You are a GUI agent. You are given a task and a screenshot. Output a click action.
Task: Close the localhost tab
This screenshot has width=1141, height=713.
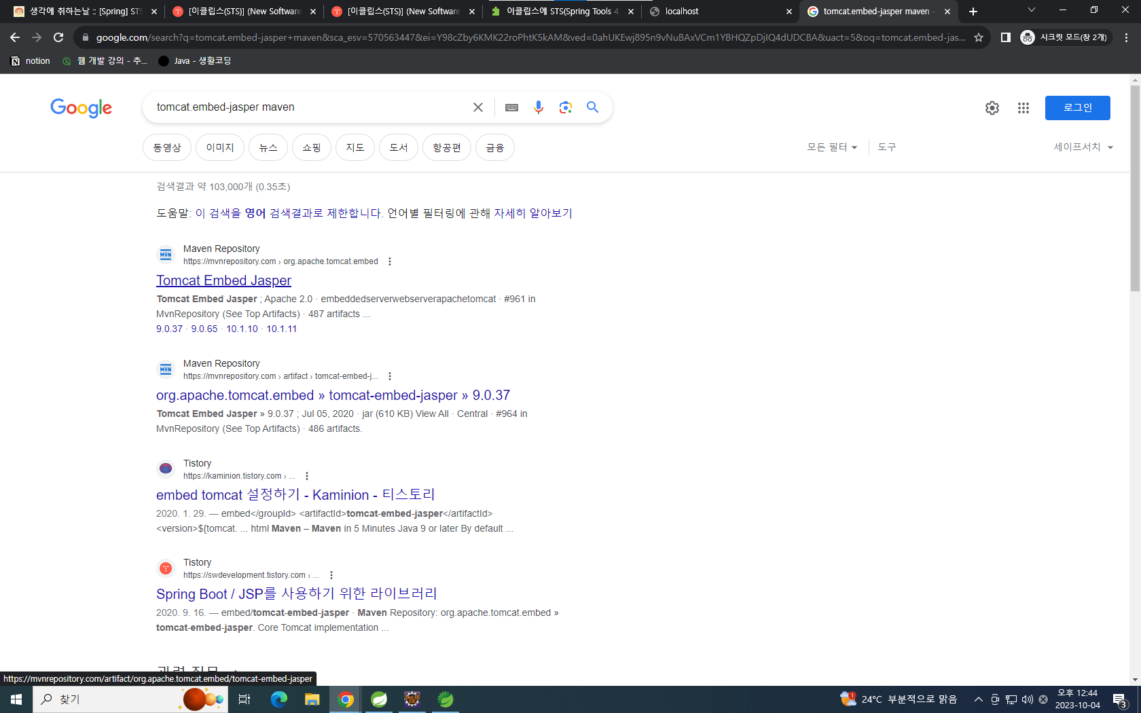click(x=789, y=12)
